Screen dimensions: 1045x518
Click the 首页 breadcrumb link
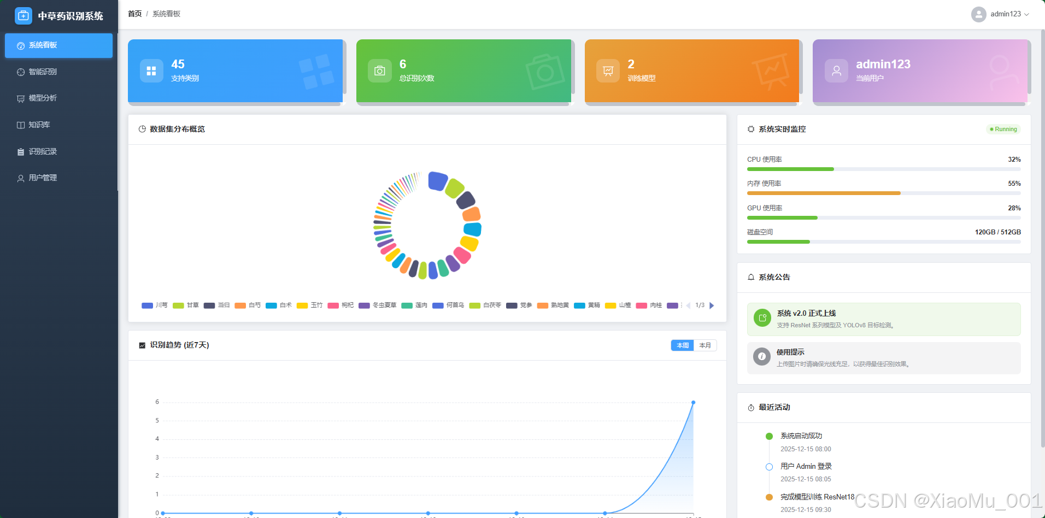tap(134, 14)
